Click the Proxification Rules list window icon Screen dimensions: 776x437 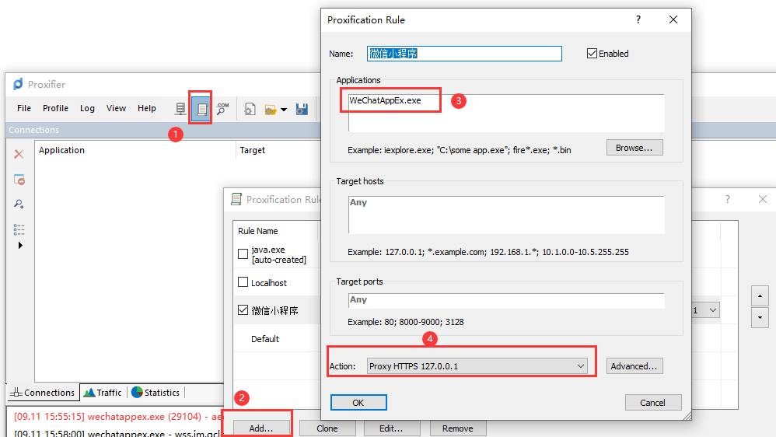click(x=236, y=199)
